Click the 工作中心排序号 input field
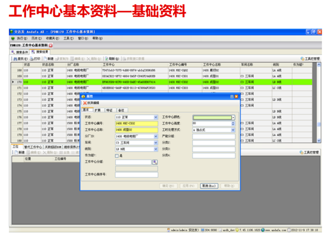The width and height of the screenshot is (323, 237). tap(137, 175)
